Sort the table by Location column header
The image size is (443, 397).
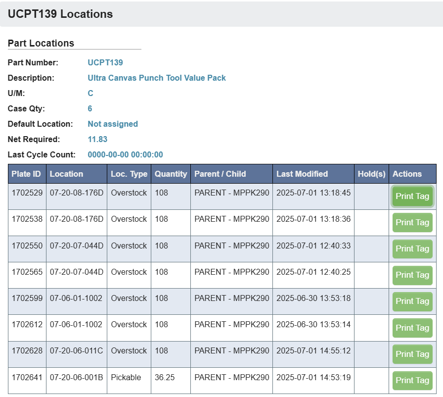[x=64, y=174]
